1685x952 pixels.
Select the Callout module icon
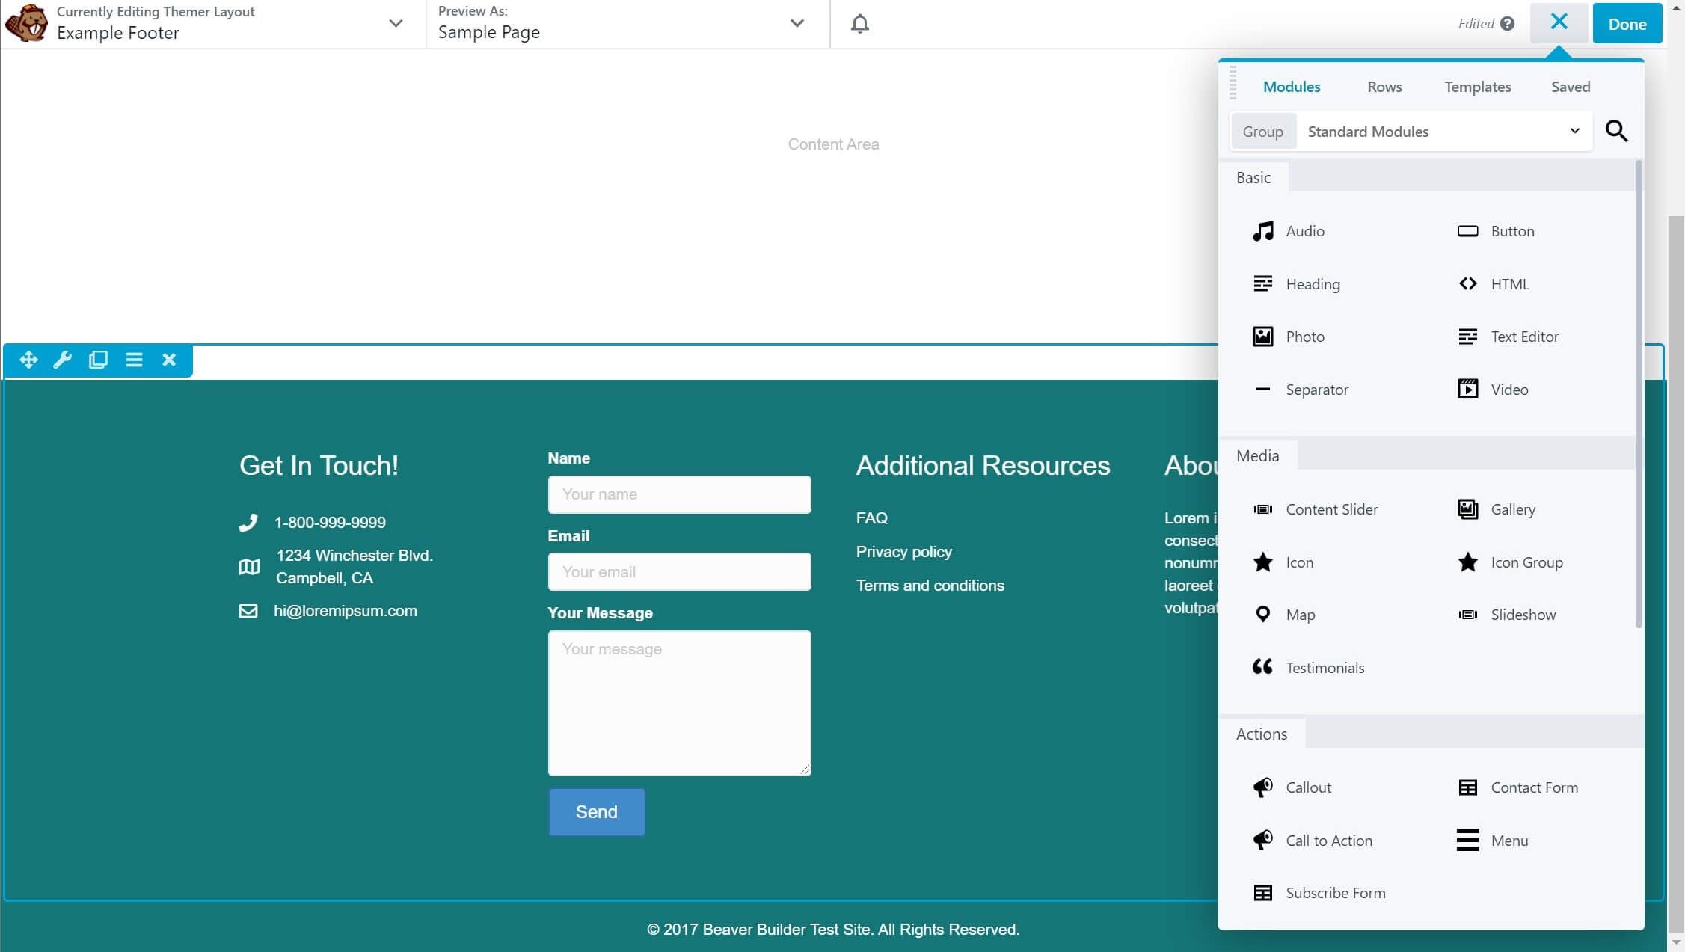point(1262,787)
